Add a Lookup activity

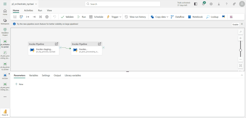(212, 17)
